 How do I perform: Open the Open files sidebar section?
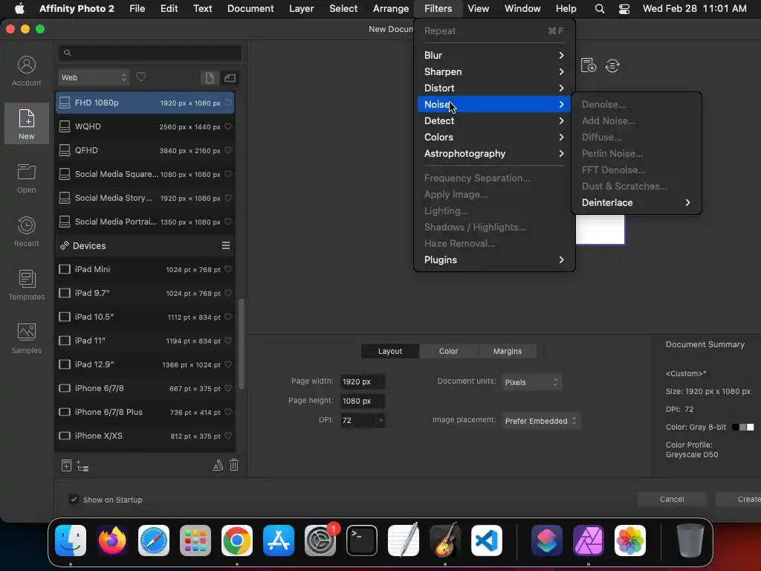(26, 178)
